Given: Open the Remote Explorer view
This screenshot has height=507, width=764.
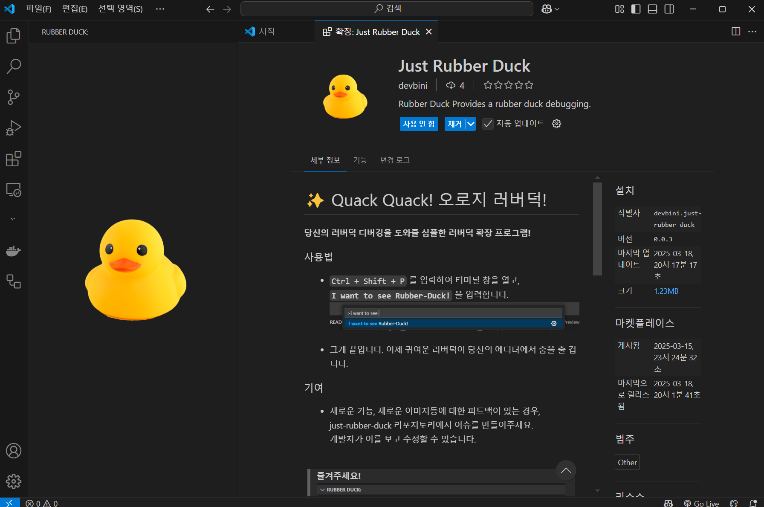Looking at the screenshot, I should (14, 189).
